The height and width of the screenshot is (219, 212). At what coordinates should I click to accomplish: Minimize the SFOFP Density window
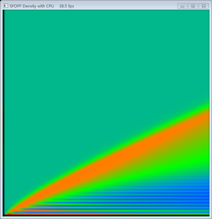(182, 6)
